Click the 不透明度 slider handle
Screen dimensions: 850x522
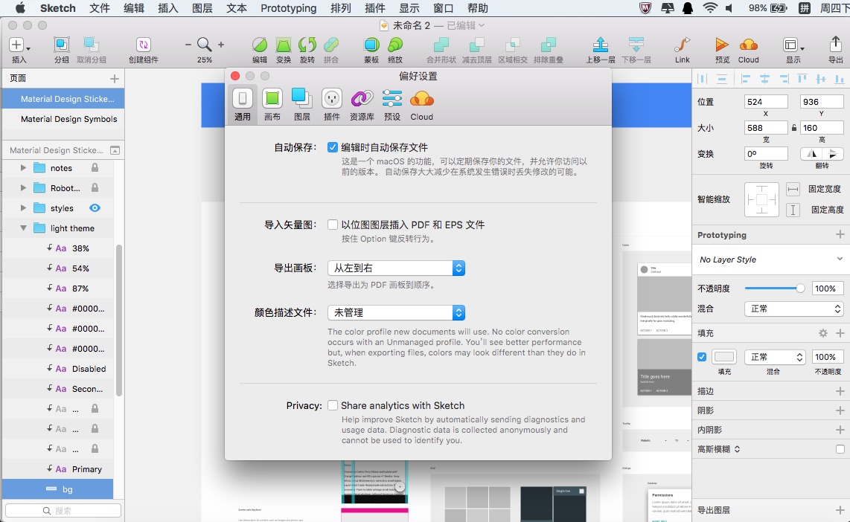pyautogui.click(x=801, y=288)
